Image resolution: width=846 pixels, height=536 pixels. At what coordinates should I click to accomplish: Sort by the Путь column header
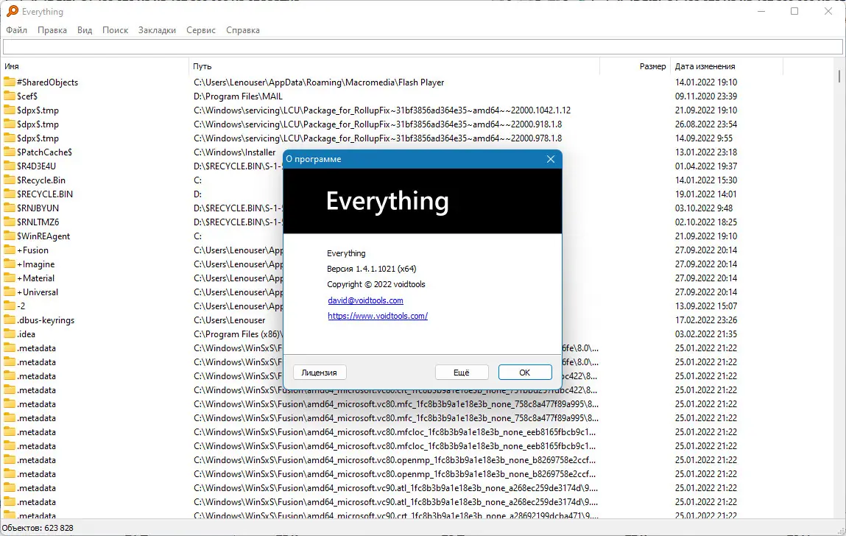click(x=395, y=66)
